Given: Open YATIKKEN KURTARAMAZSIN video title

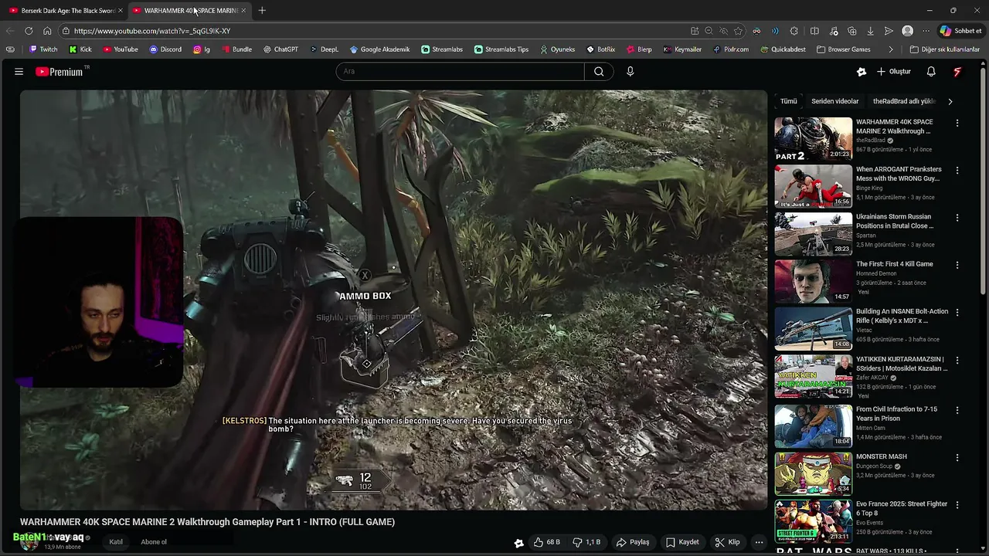Looking at the screenshot, I should [902, 364].
